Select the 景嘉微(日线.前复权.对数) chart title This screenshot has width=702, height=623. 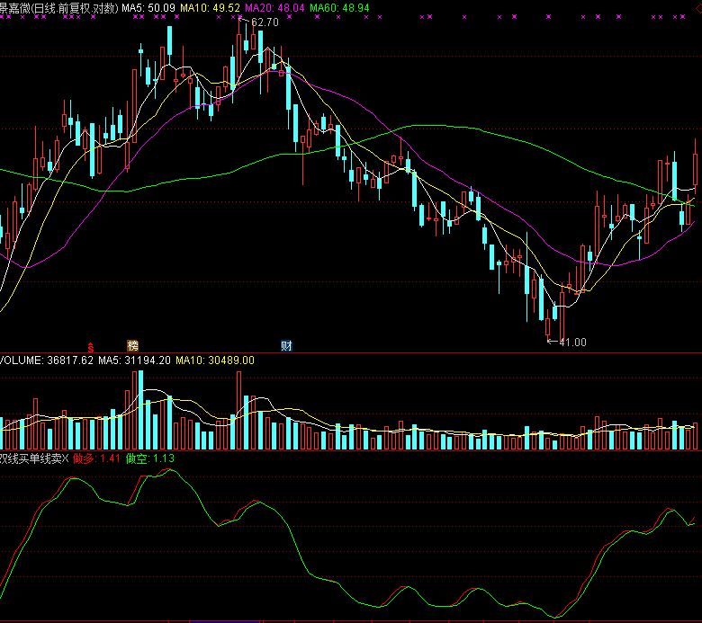tap(59, 8)
